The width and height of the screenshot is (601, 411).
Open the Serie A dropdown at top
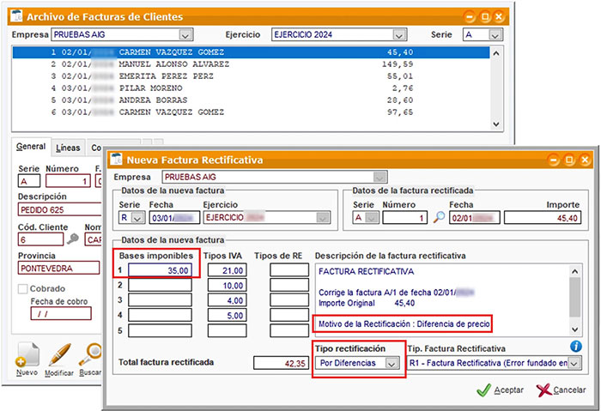pos(495,35)
